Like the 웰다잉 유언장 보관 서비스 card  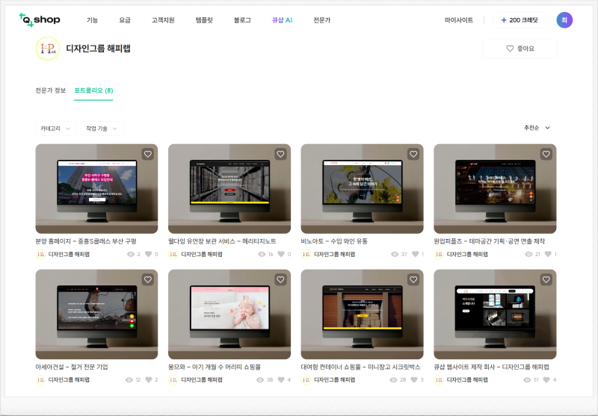click(280, 154)
